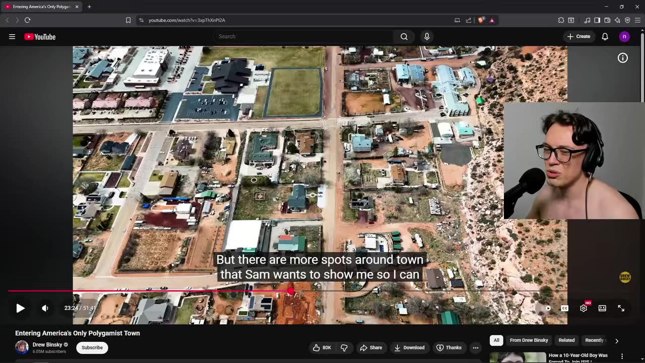Viewport: 645px width, 363px height.
Task: Enter full screen mode
Action: click(621, 308)
